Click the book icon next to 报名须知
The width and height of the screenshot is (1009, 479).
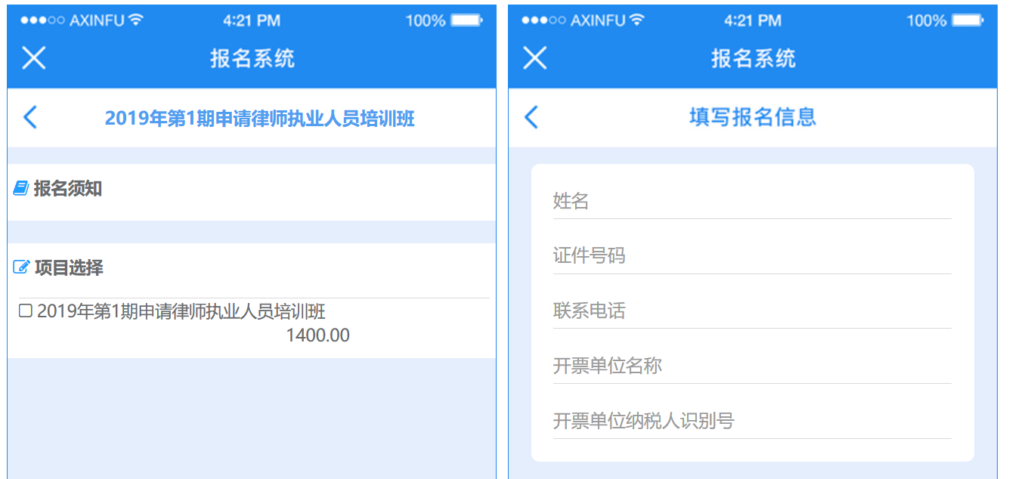(x=21, y=189)
